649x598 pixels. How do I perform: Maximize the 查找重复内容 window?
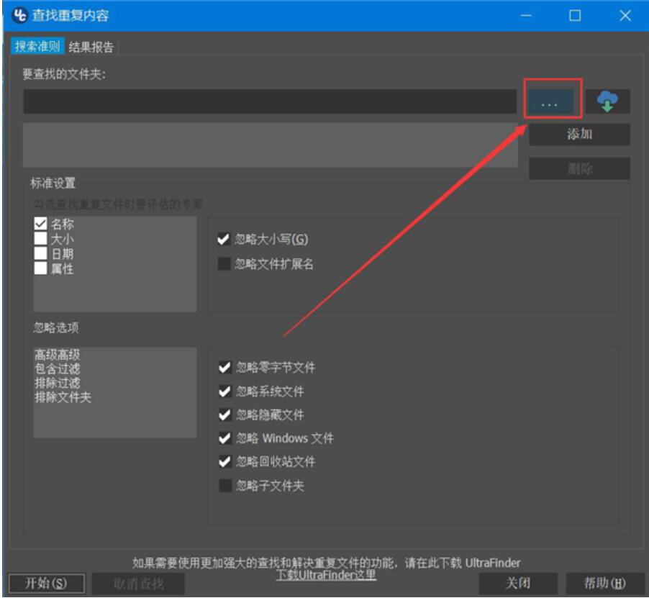[x=575, y=16]
